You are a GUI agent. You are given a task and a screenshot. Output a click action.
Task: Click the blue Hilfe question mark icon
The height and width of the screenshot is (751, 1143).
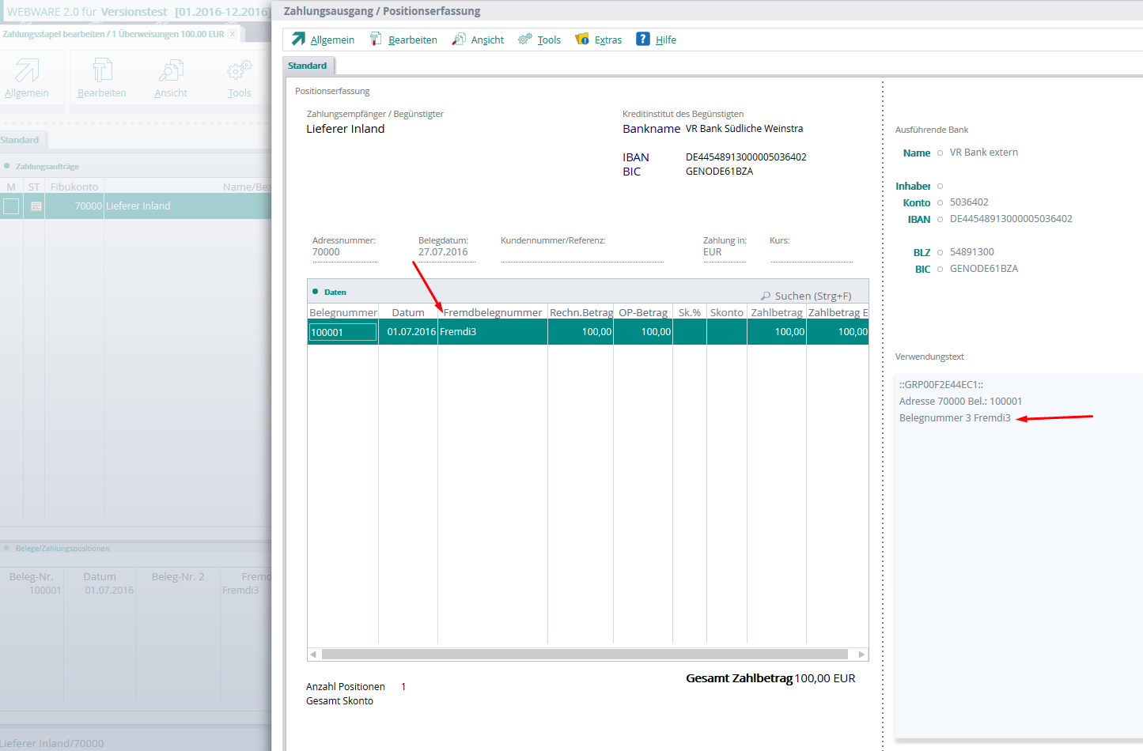643,39
